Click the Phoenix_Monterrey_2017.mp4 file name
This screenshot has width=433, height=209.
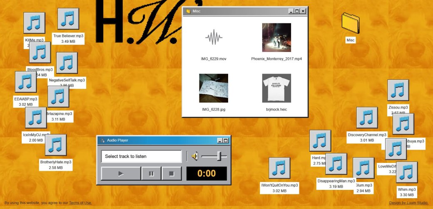tap(276, 59)
